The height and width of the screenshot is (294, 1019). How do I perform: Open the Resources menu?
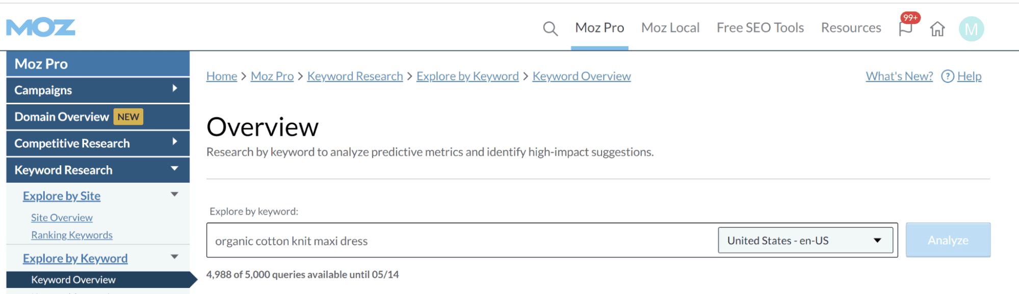[851, 28]
